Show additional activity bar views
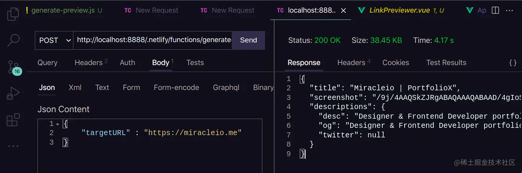 click(x=13, y=146)
